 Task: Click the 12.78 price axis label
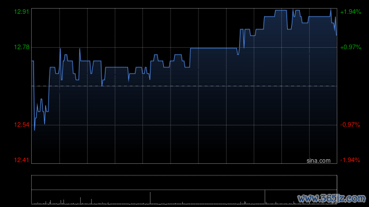pos(22,47)
